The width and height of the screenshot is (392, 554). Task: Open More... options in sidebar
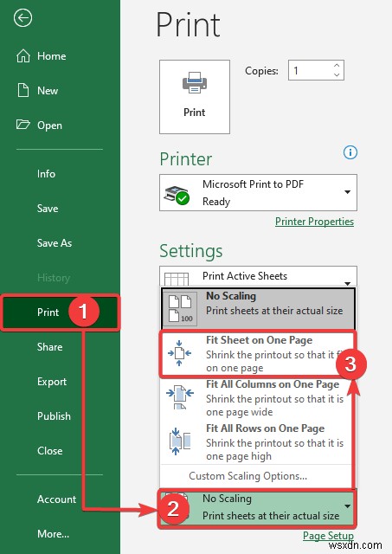pyautogui.click(x=53, y=533)
